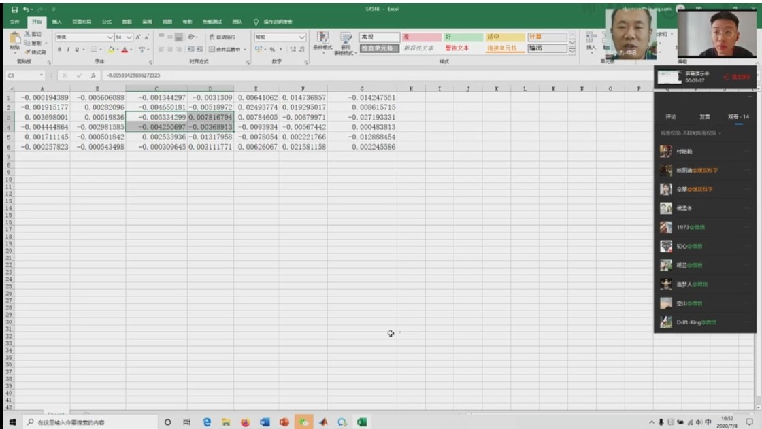Save the workbook with the quick access icon

(x=14, y=10)
